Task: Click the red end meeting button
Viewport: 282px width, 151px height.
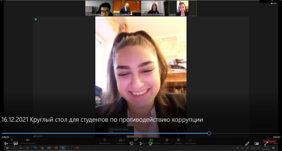Action: click(269, 141)
